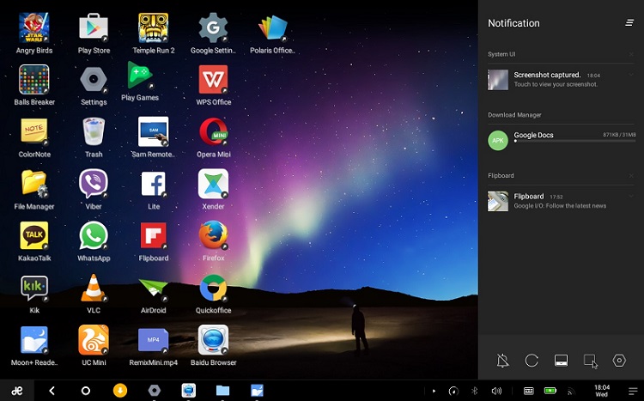Image resolution: width=644 pixels, height=401 pixels.
Task: Launch the Xender app
Action: (213, 184)
